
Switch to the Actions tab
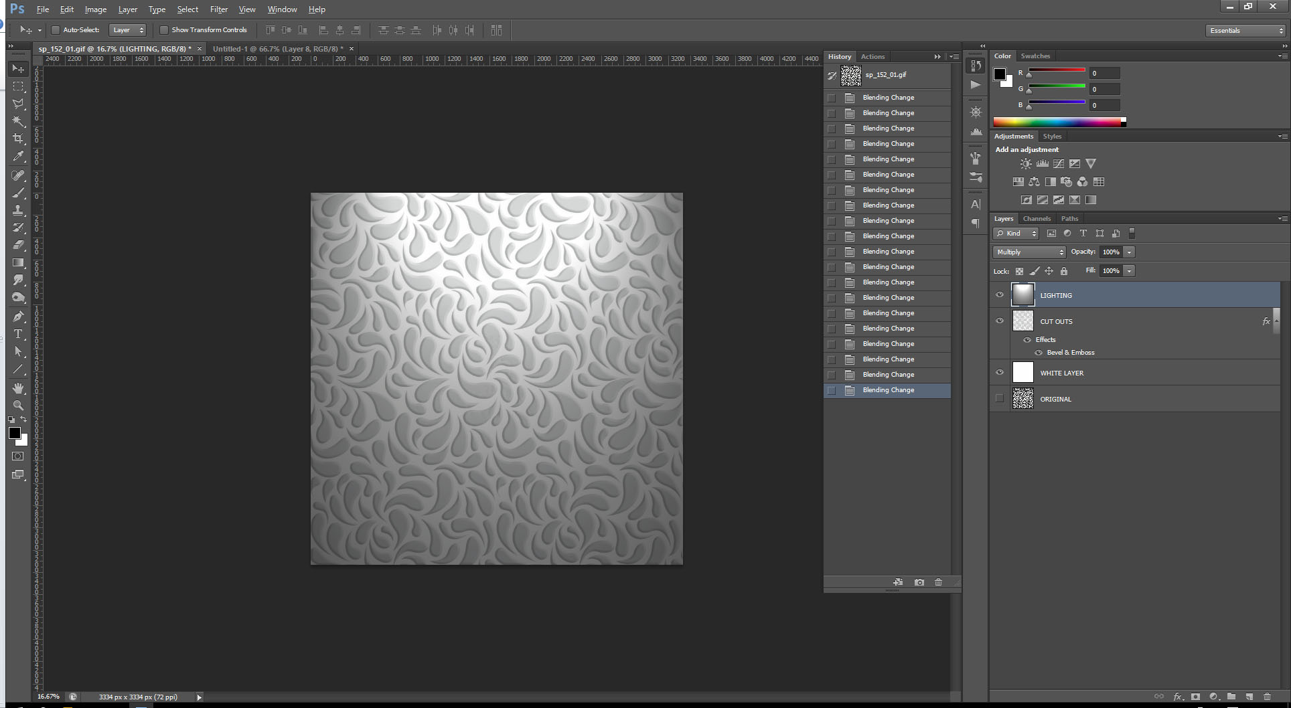[872, 57]
